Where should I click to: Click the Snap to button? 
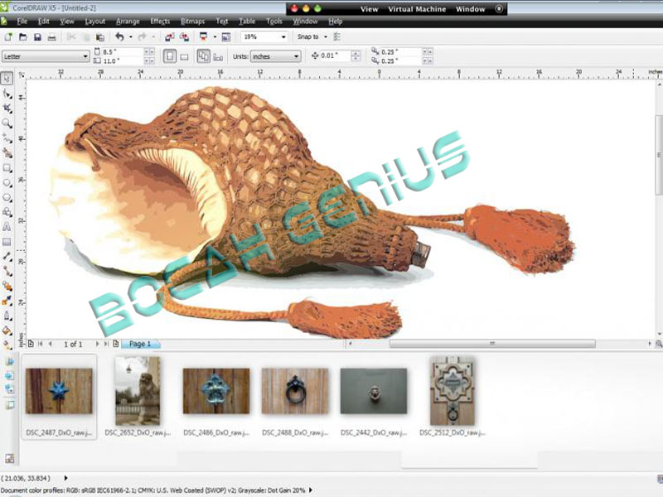click(308, 37)
